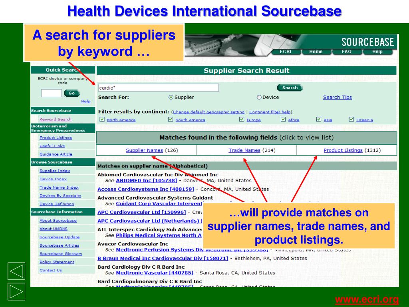This screenshot has height=307, width=409.
Task: Open Policy Statement link
Action: 57,262
